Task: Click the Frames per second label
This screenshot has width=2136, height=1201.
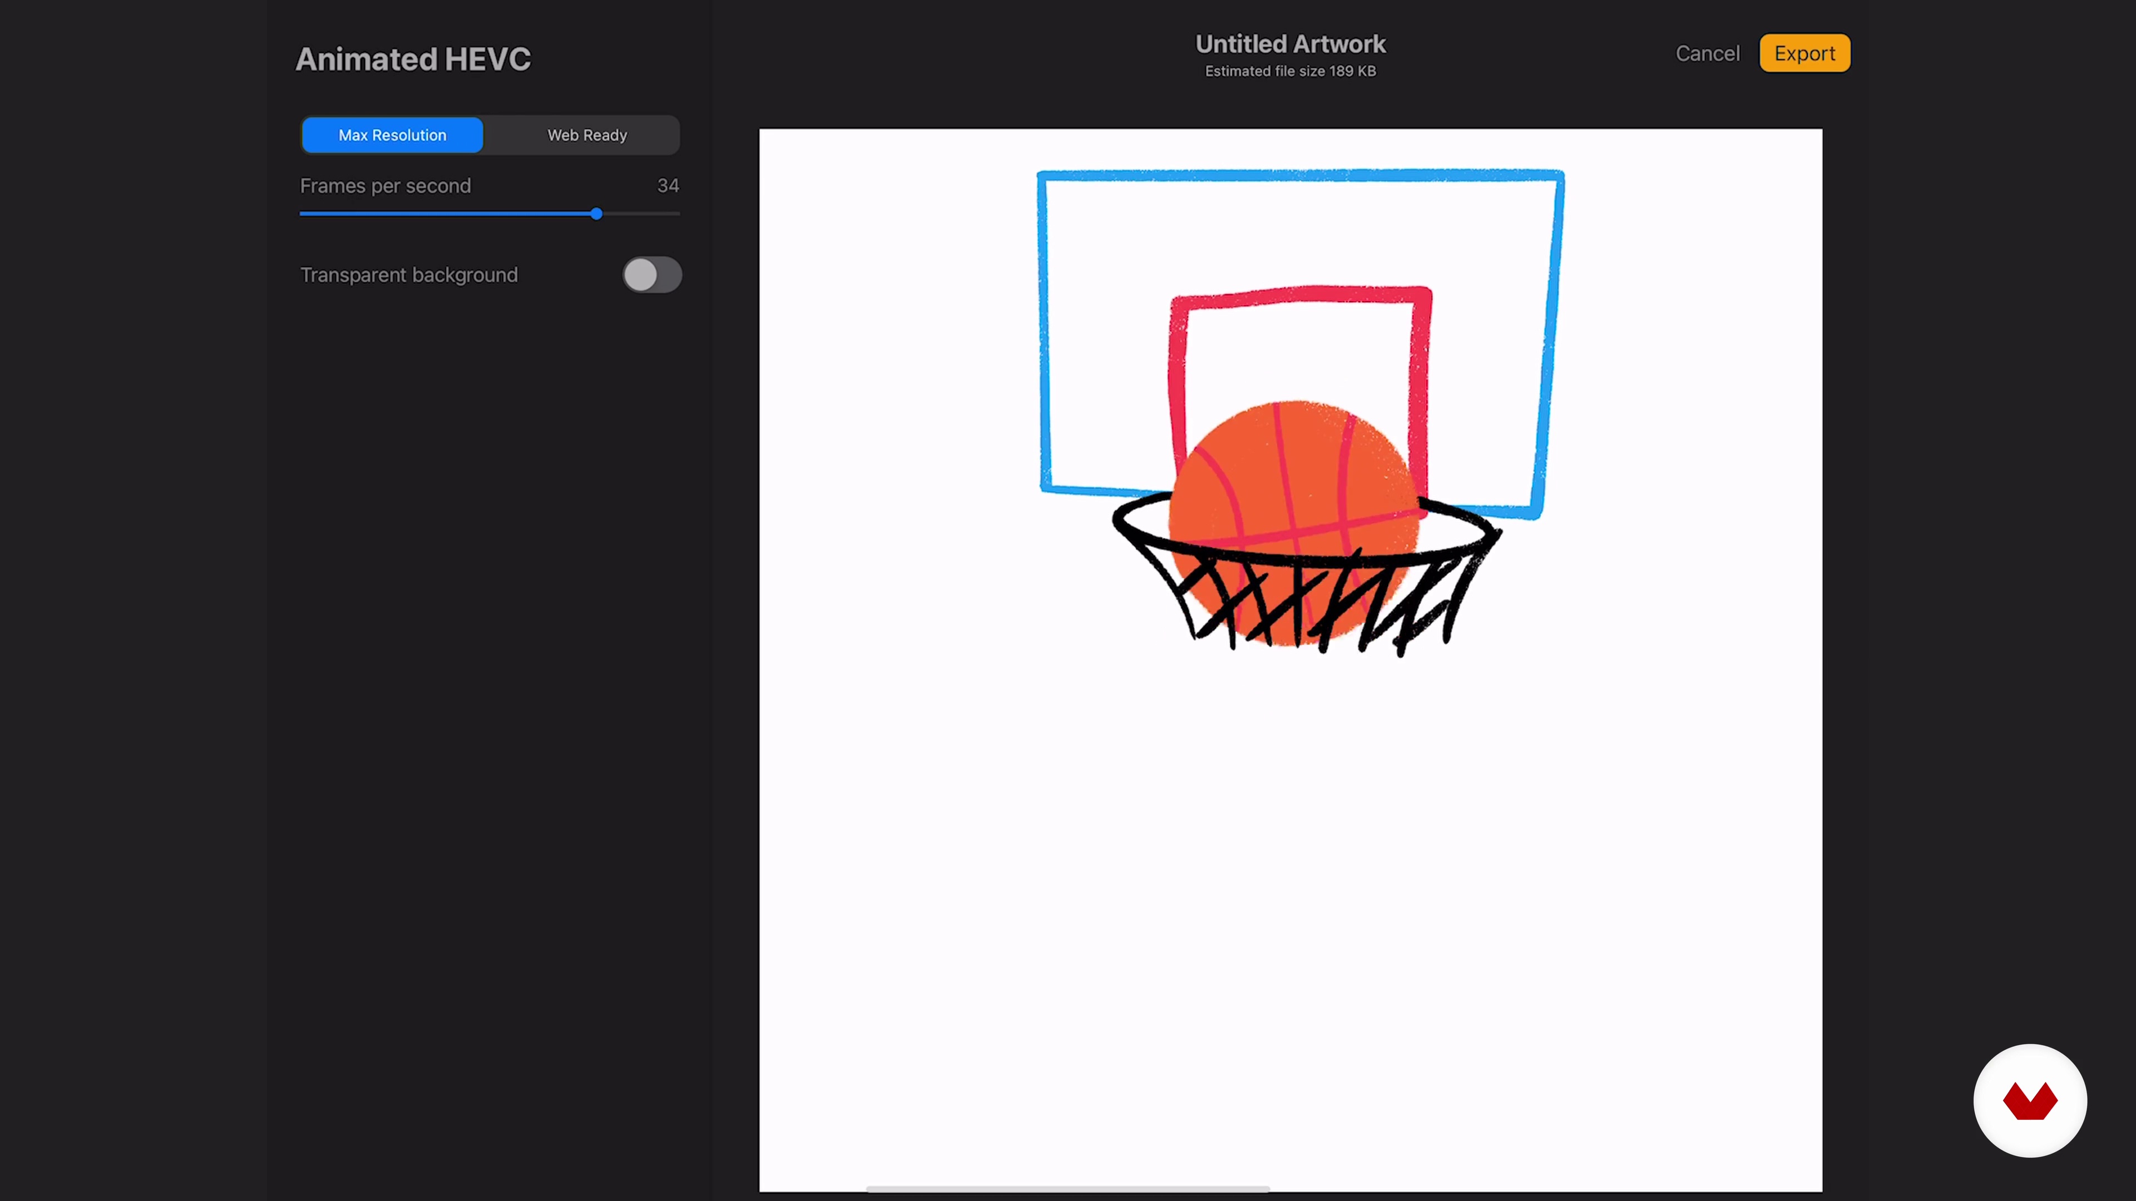Action: [x=385, y=186]
